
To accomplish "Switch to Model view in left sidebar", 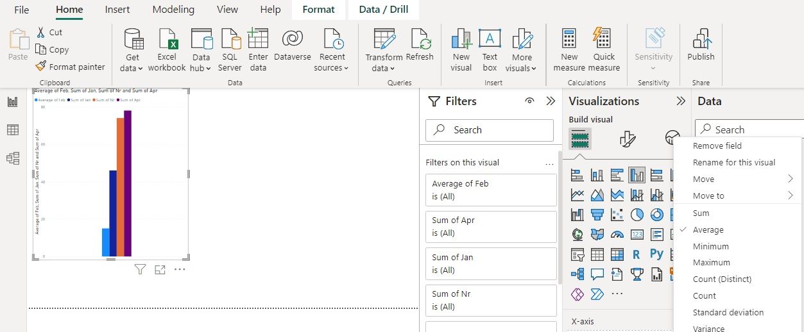I will point(13,158).
